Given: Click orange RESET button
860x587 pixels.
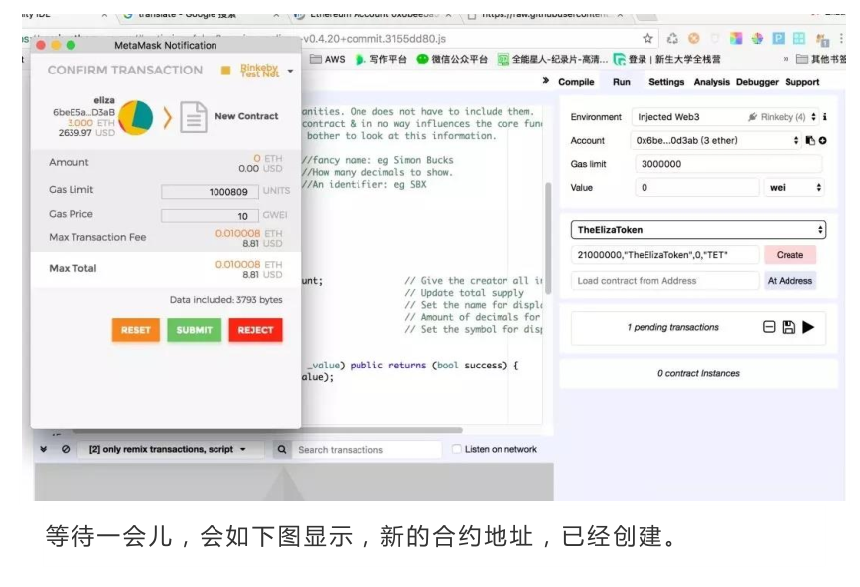Looking at the screenshot, I should pyautogui.click(x=135, y=330).
